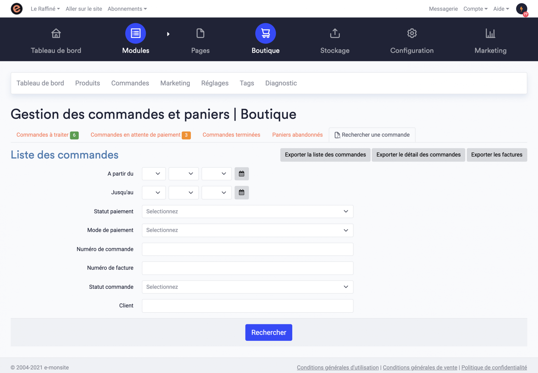The width and height of the screenshot is (538, 373).
Task: Open the Tableau de bord submenu item
Action: pyautogui.click(x=40, y=83)
